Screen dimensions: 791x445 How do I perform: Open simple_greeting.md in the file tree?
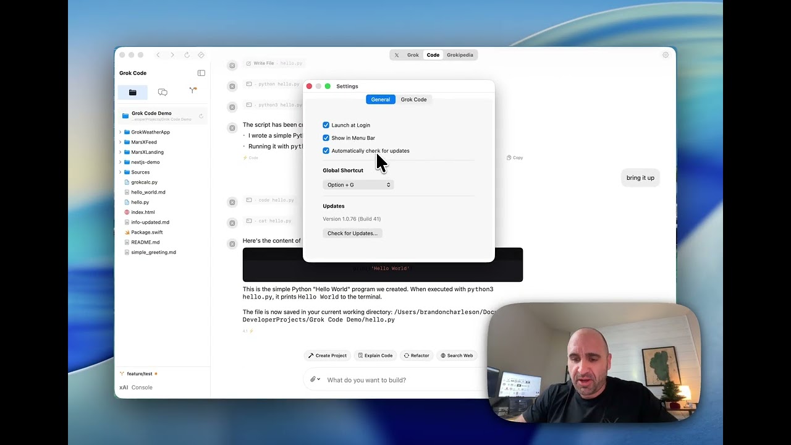(x=153, y=252)
